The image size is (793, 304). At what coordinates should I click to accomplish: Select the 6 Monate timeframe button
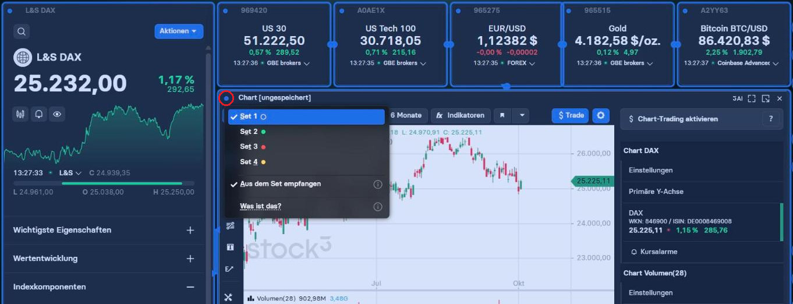tap(406, 115)
